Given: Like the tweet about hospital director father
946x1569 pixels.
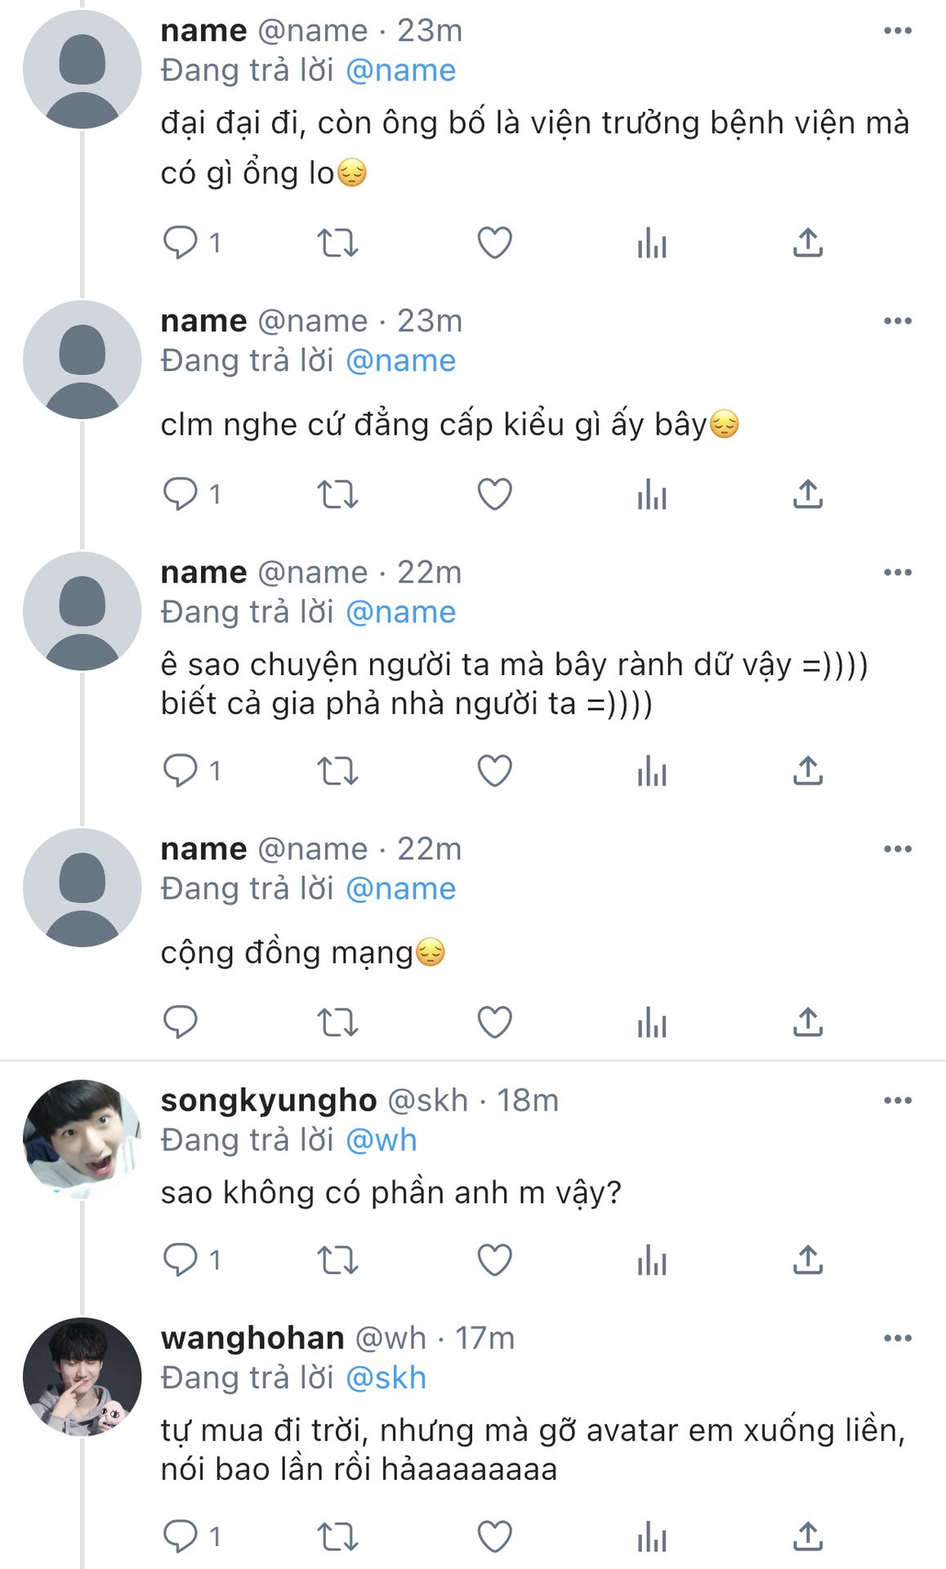Looking at the screenshot, I should coord(494,243).
